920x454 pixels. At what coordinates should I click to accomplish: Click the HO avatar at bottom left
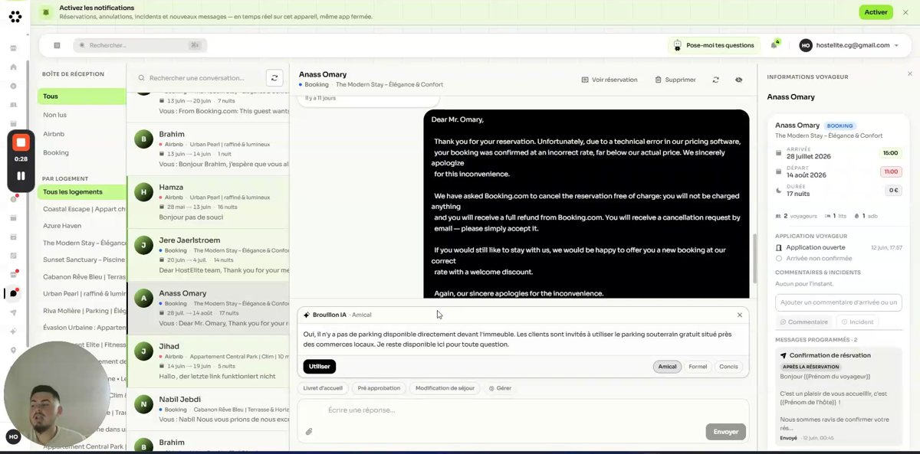(x=13, y=436)
